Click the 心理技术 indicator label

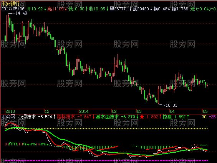(27, 117)
